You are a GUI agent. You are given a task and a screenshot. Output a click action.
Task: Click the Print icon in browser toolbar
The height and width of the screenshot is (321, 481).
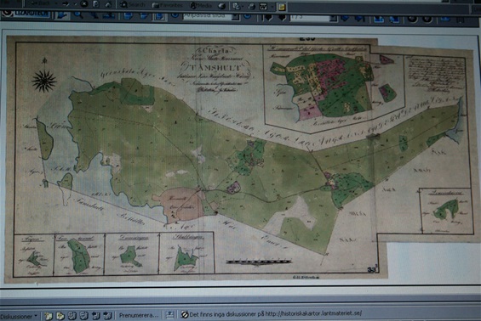(251, 6)
